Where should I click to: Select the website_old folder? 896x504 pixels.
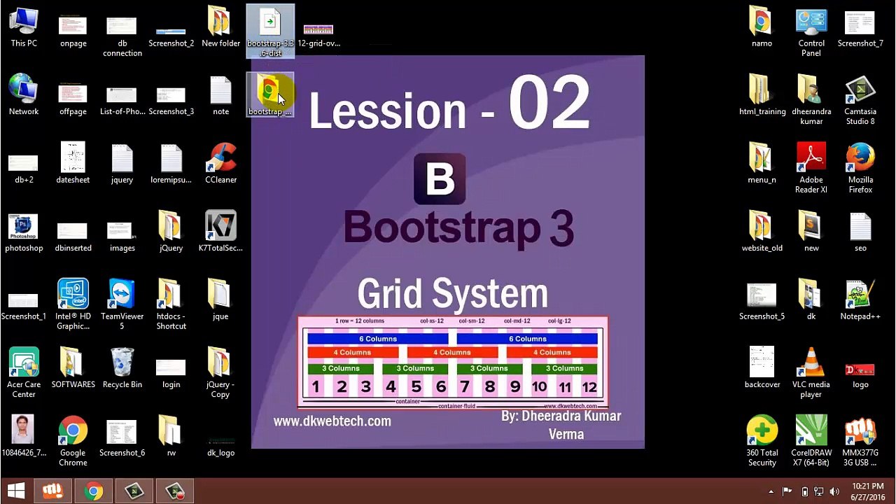tap(762, 232)
